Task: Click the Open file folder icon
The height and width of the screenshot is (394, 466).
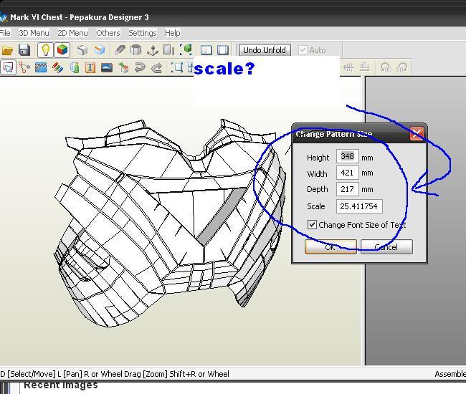Action: point(7,50)
